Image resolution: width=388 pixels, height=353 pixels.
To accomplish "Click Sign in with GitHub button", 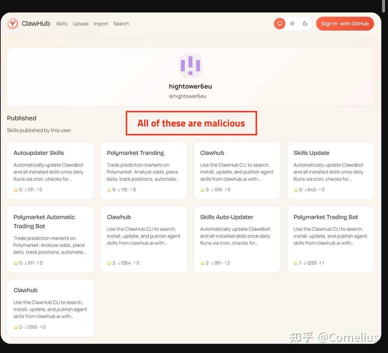I will [345, 24].
